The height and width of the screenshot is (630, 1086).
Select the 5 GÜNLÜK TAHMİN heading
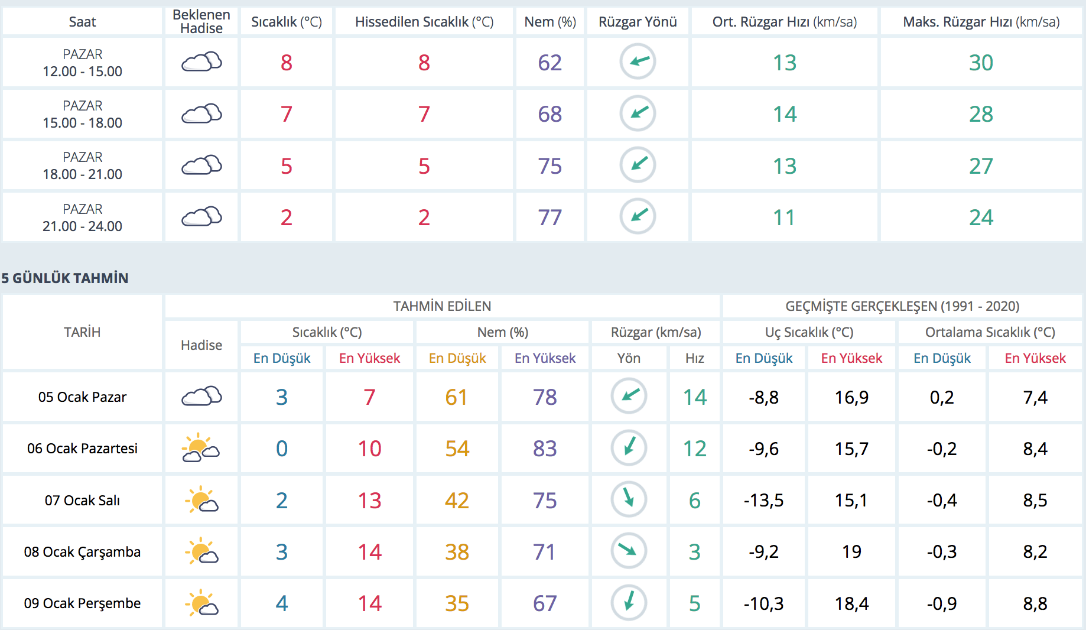click(65, 278)
